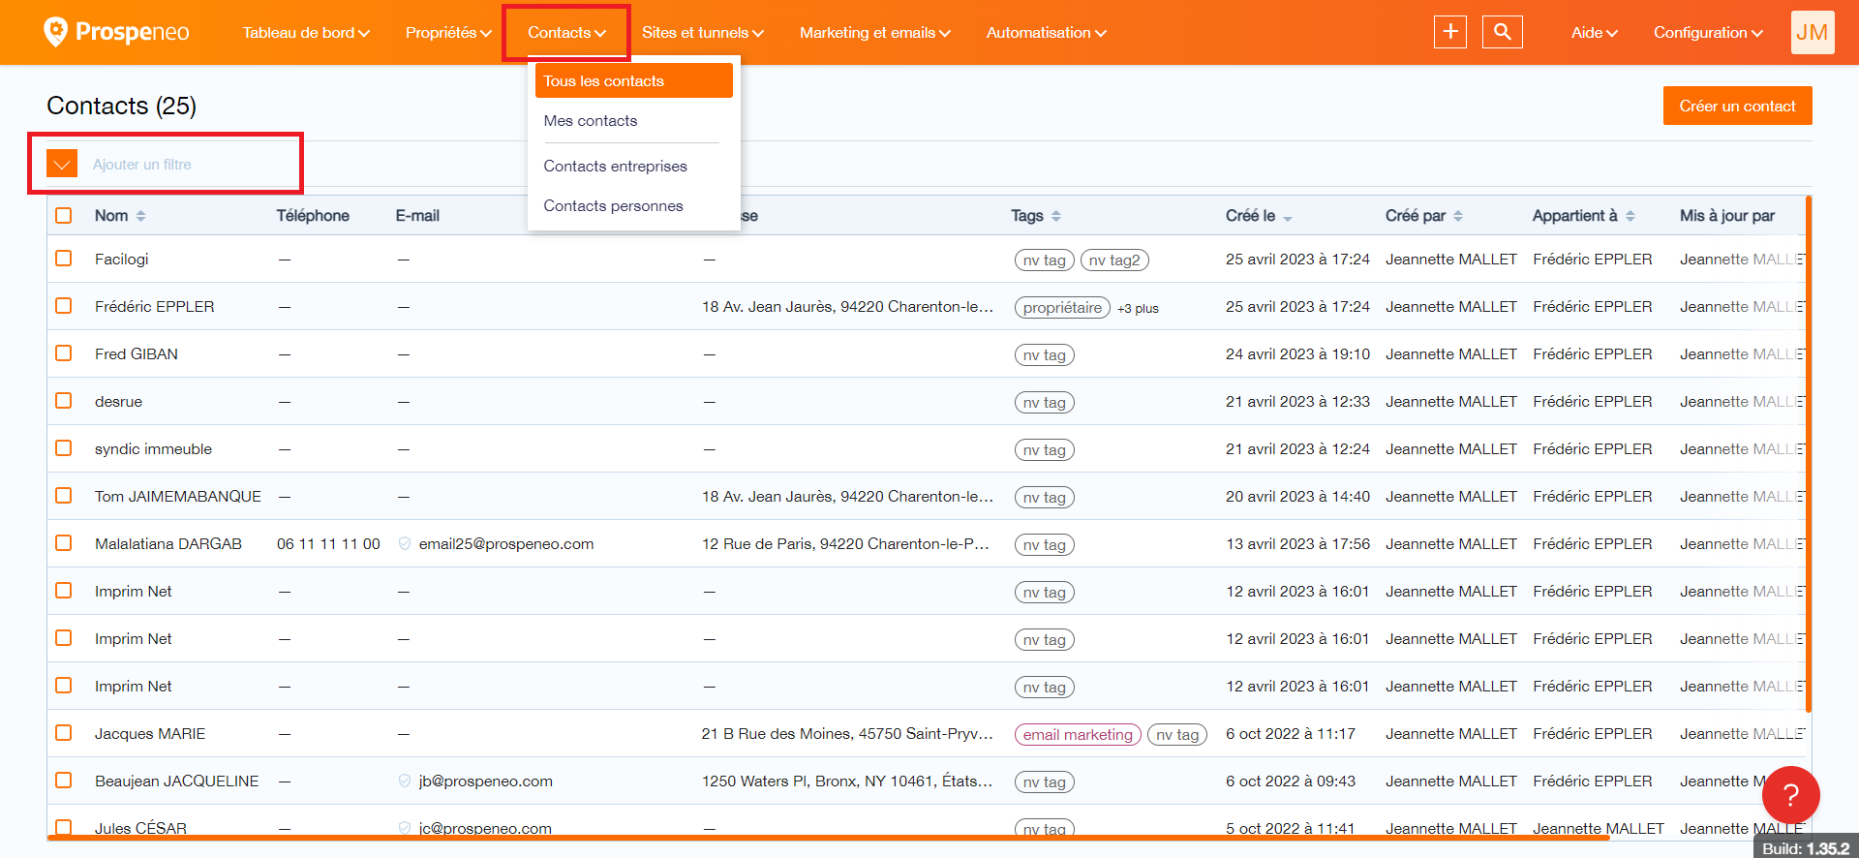The width and height of the screenshot is (1859, 858).
Task: Click in the Ajouter un filtre field
Action: 142,165
